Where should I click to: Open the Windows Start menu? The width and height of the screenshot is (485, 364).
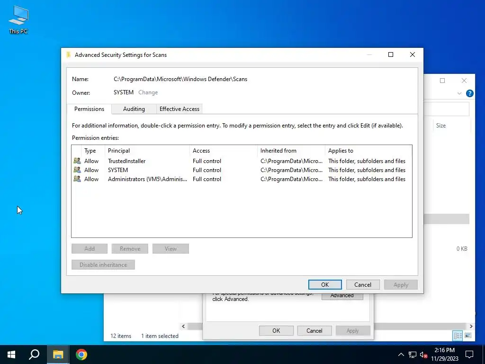[x=11, y=355]
